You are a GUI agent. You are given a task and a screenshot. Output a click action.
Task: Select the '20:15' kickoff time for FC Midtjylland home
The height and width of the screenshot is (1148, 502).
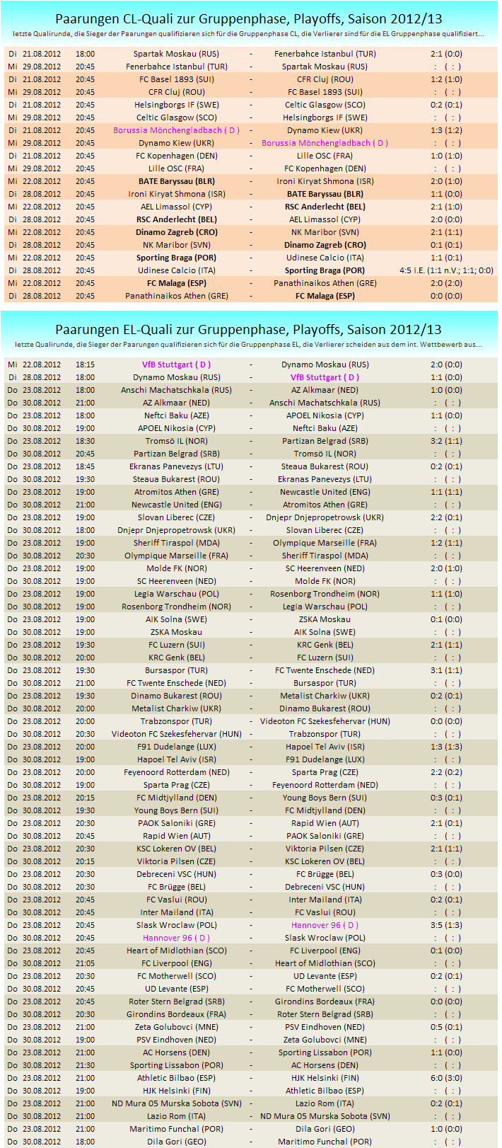coord(85,798)
